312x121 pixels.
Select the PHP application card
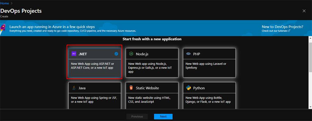(x=209, y=63)
